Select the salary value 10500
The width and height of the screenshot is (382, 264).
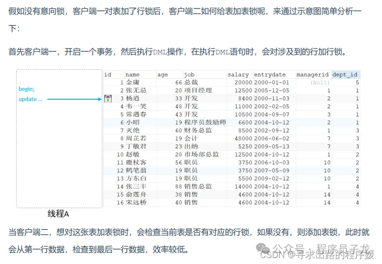pos(243,115)
